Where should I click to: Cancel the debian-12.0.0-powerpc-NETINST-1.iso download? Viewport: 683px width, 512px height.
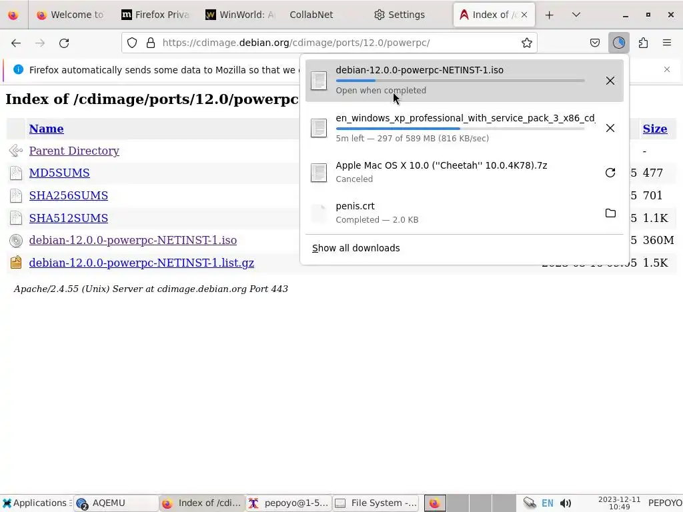click(610, 81)
